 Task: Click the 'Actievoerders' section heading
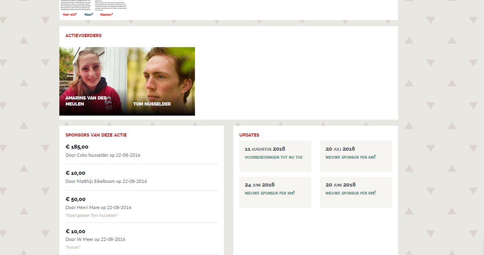[x=83, y=35]
